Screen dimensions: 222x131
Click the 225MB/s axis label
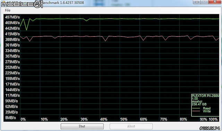12,73
